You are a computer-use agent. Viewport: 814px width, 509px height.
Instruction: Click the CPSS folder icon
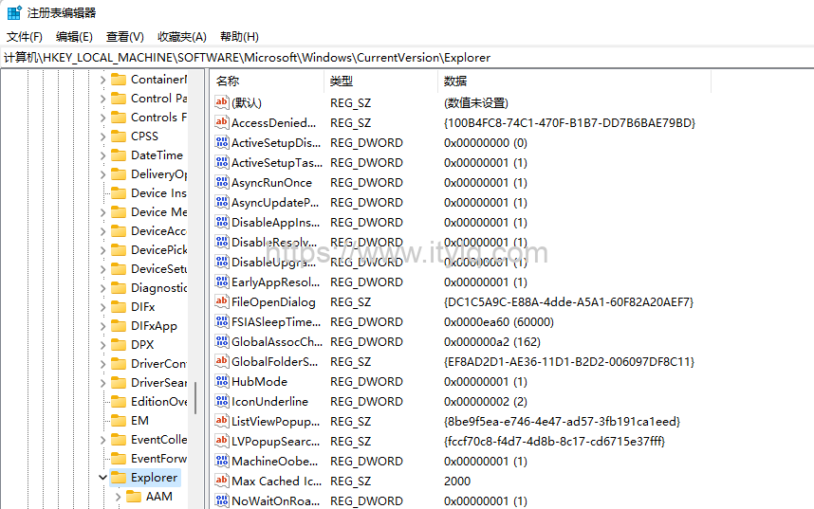point(119,136)
